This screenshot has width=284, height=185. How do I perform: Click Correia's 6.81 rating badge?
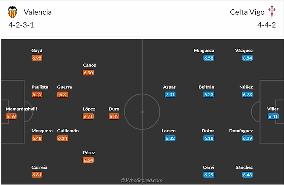(37, 175)
